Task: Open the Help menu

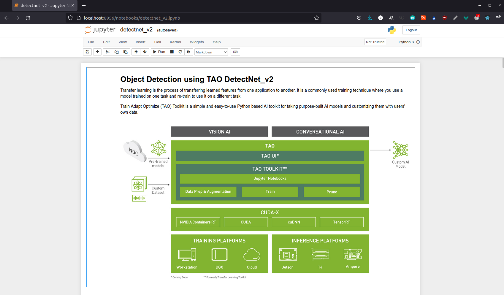Action: [x=217, y=42]
